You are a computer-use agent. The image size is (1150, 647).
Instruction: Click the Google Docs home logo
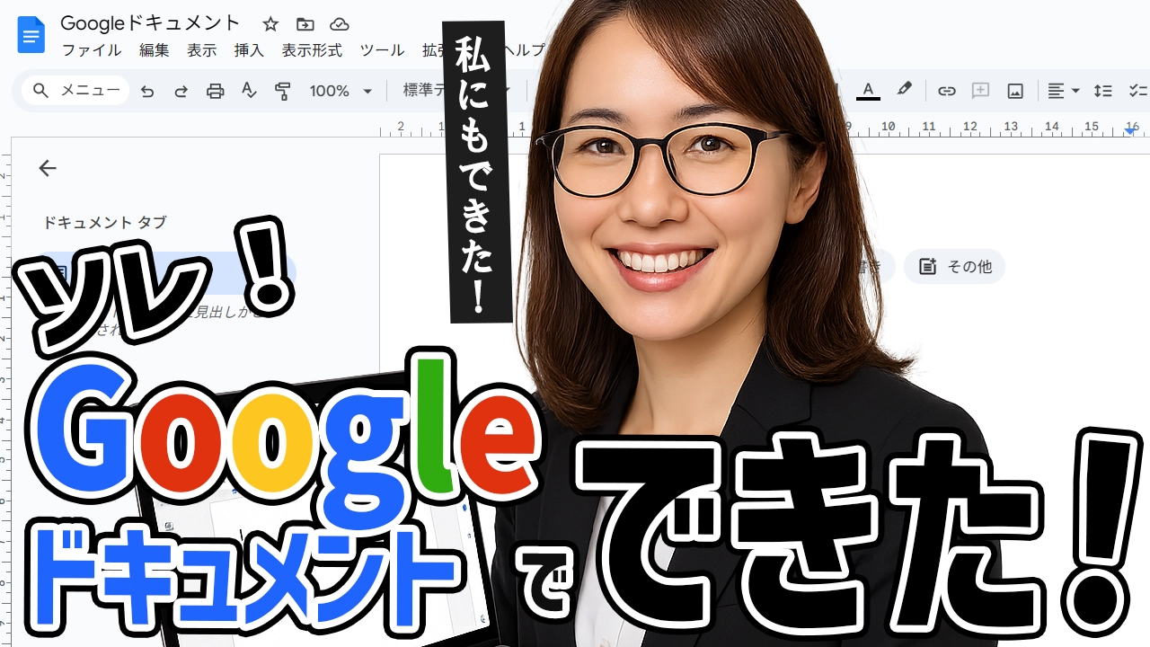tap(31, 35)
